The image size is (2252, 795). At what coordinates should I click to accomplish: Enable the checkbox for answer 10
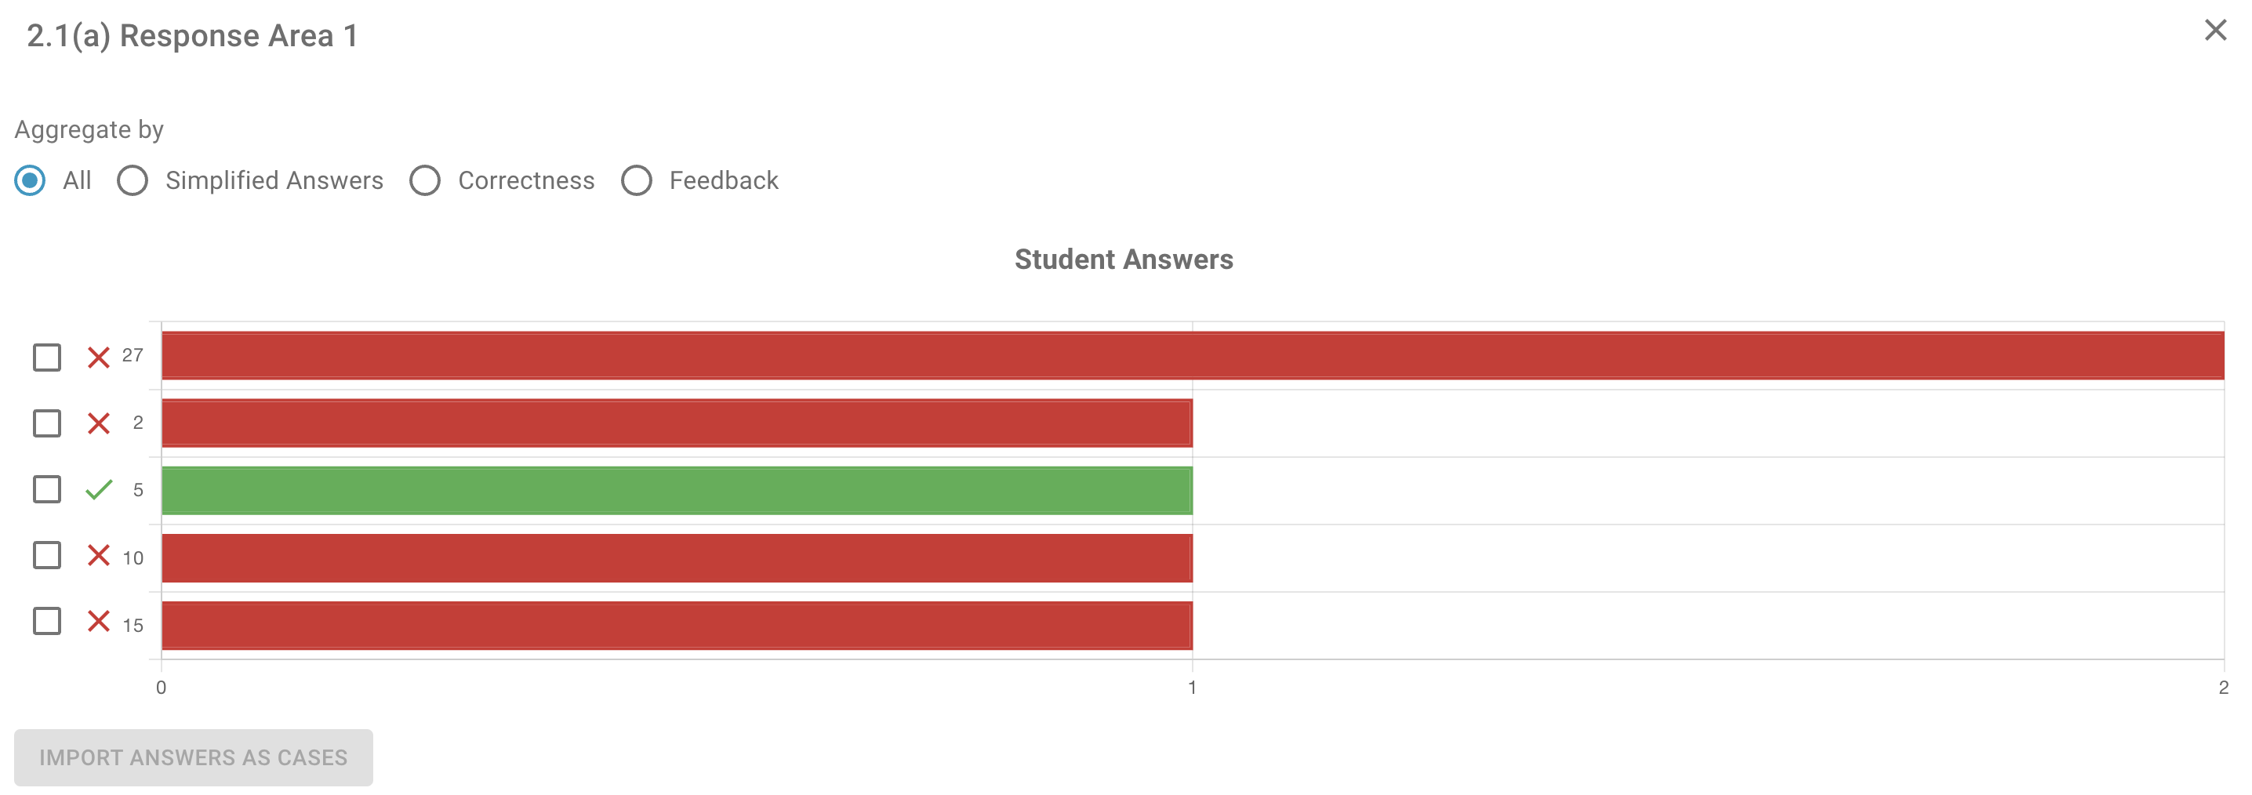pos(47,555)
